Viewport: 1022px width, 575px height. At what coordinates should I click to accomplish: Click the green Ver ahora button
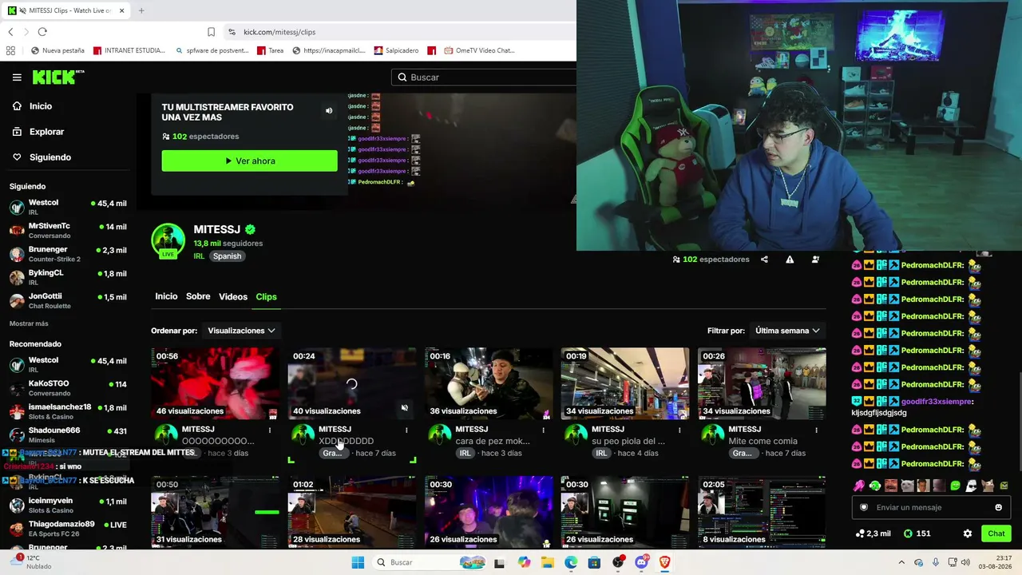(x=250, y=161)
